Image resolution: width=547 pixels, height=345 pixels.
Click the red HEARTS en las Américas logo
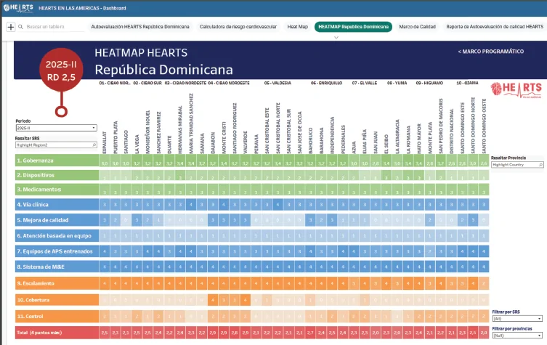(x=516, y=89)
